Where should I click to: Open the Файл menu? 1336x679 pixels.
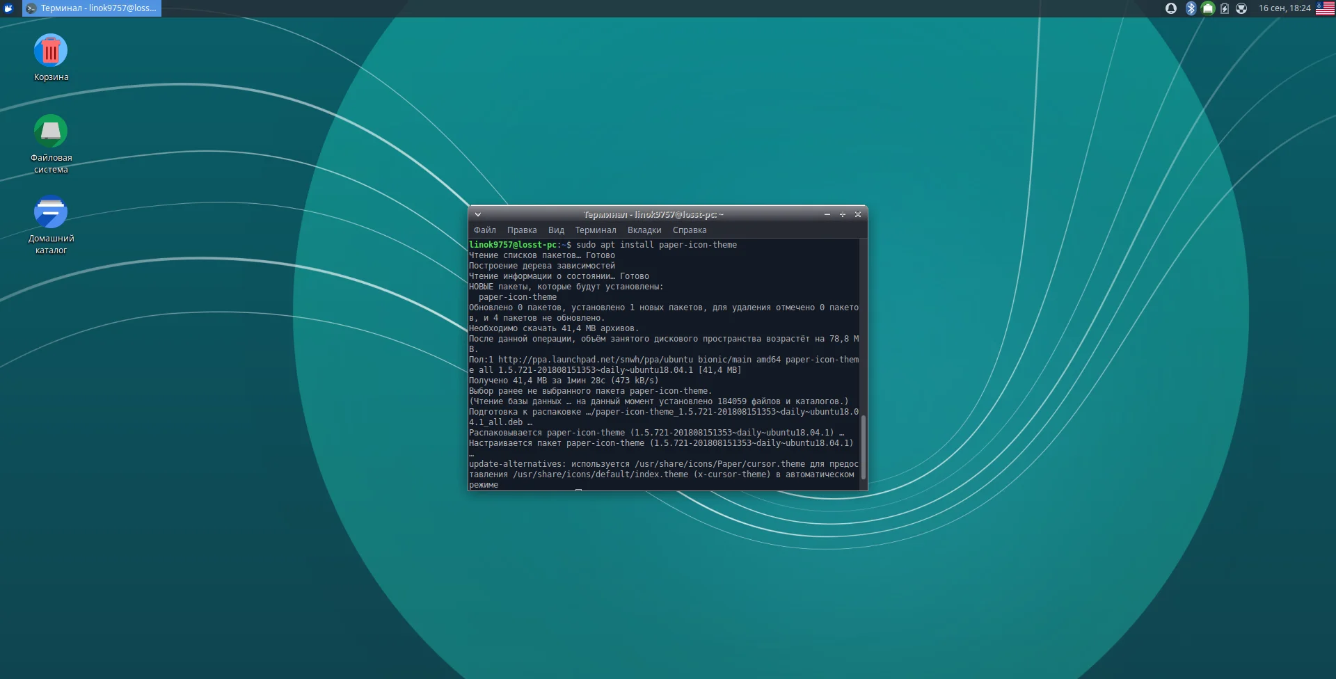(485, 230)
